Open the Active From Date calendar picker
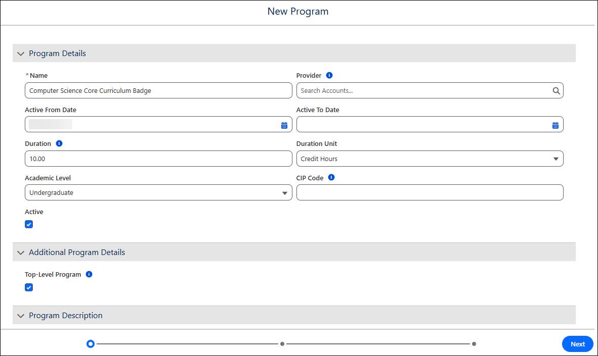This screenshot has width=598, height=356. (284, 124)
